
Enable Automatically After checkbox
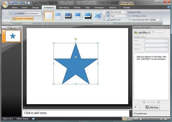[130, 20]
